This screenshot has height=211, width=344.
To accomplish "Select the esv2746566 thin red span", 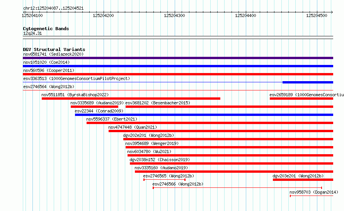I will coord(237,188).
